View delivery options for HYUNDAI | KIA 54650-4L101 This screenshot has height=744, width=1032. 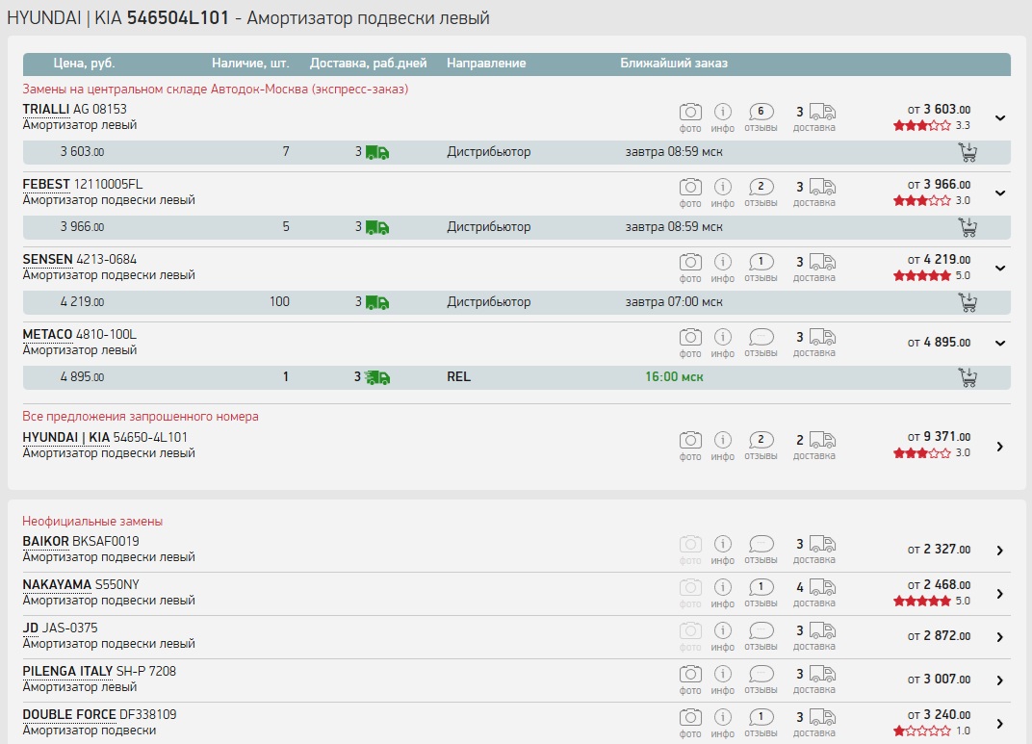click(814, 446)
